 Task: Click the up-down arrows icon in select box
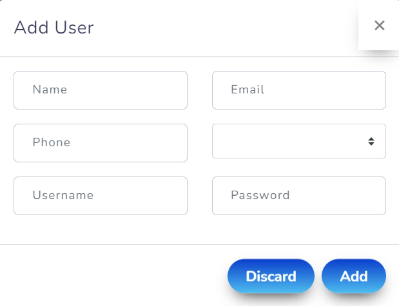(371, 141)
